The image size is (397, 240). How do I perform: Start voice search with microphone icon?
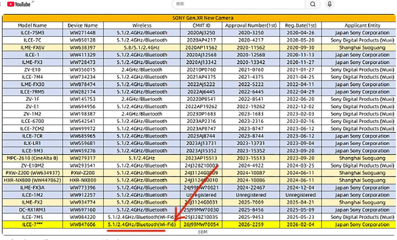[x=329, y=4]
